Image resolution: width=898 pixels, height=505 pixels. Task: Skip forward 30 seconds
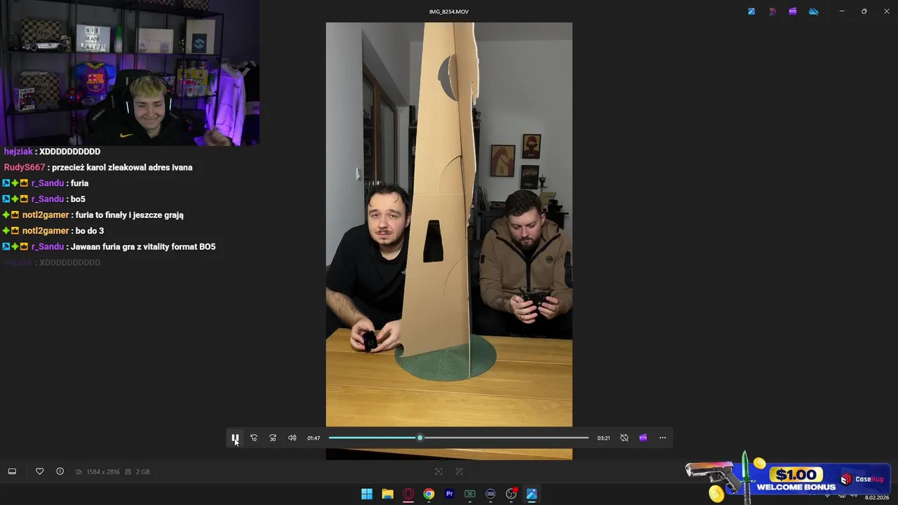pyautogui.click(x=273, y=438)
